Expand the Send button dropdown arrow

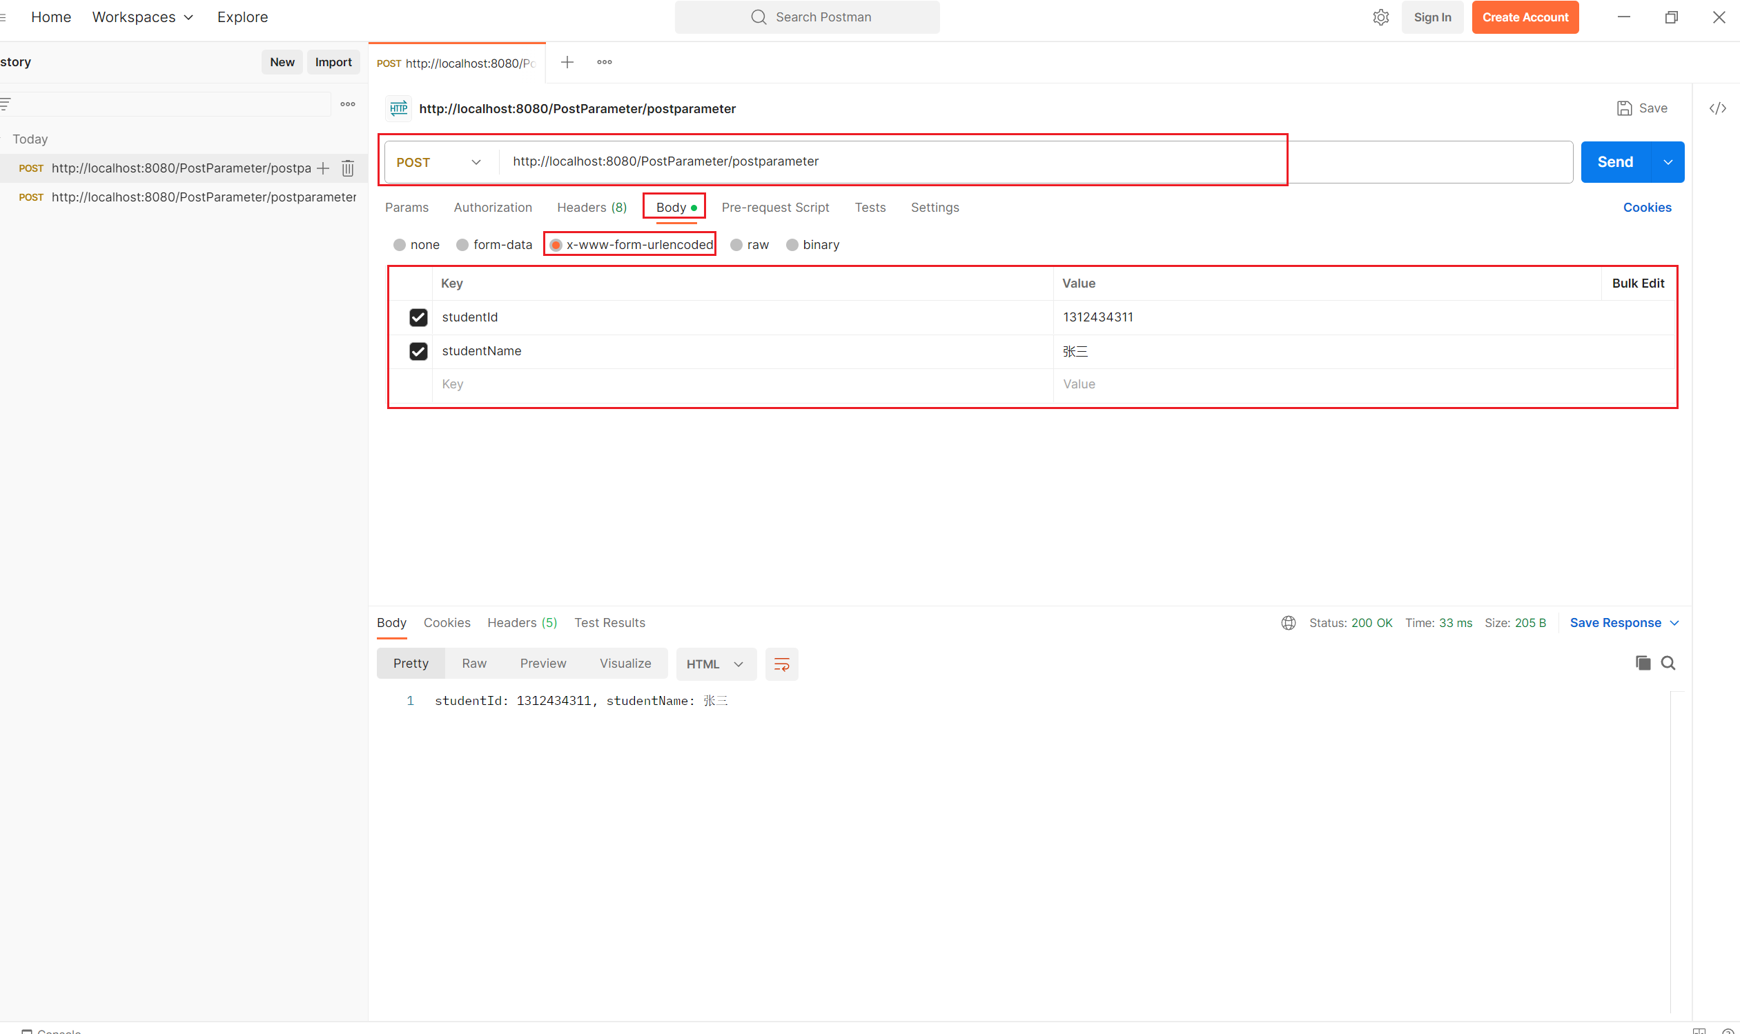pos(1668,162)
